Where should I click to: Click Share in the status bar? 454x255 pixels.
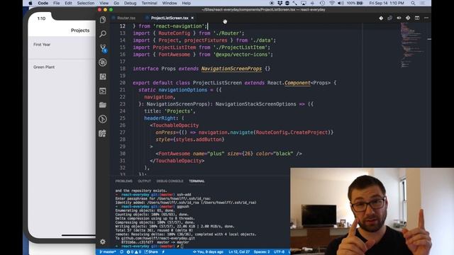(x=151, y=252)
